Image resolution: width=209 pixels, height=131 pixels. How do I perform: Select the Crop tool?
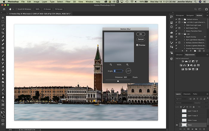[3, 33]
